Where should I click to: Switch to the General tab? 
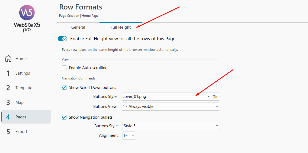(x=78, y=27)
